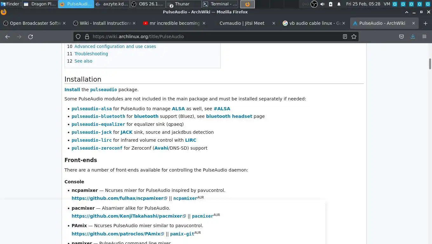Screen dimensions: 432x244
Task: Follow the #ALSA section link
Action: pyautogui.click(x=222, y=109)
